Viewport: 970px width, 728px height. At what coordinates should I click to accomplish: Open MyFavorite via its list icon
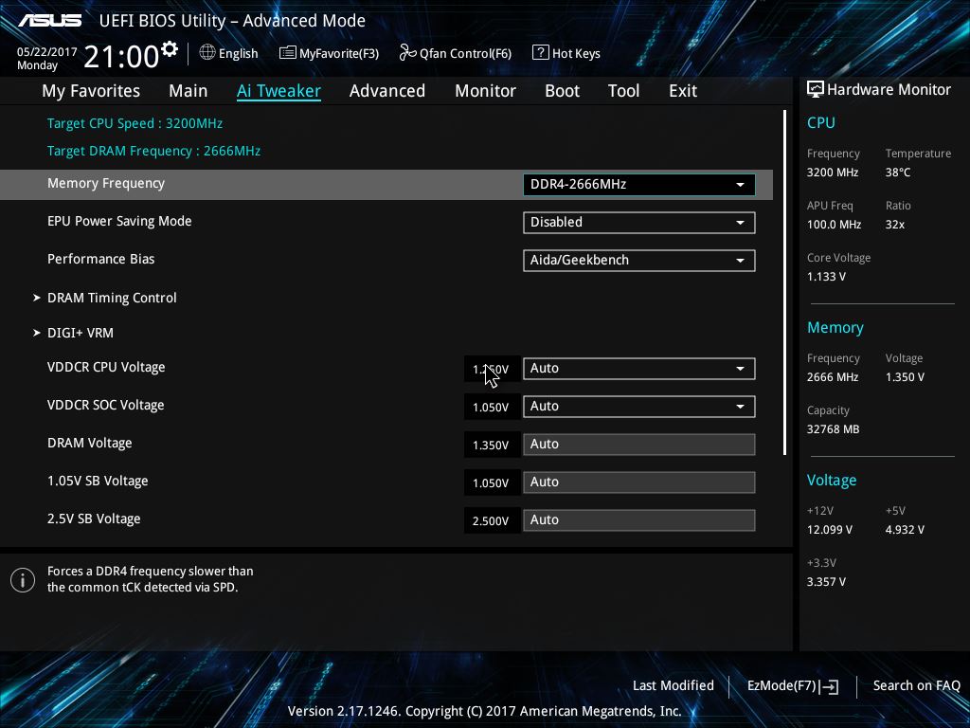[x=288, y=53]
